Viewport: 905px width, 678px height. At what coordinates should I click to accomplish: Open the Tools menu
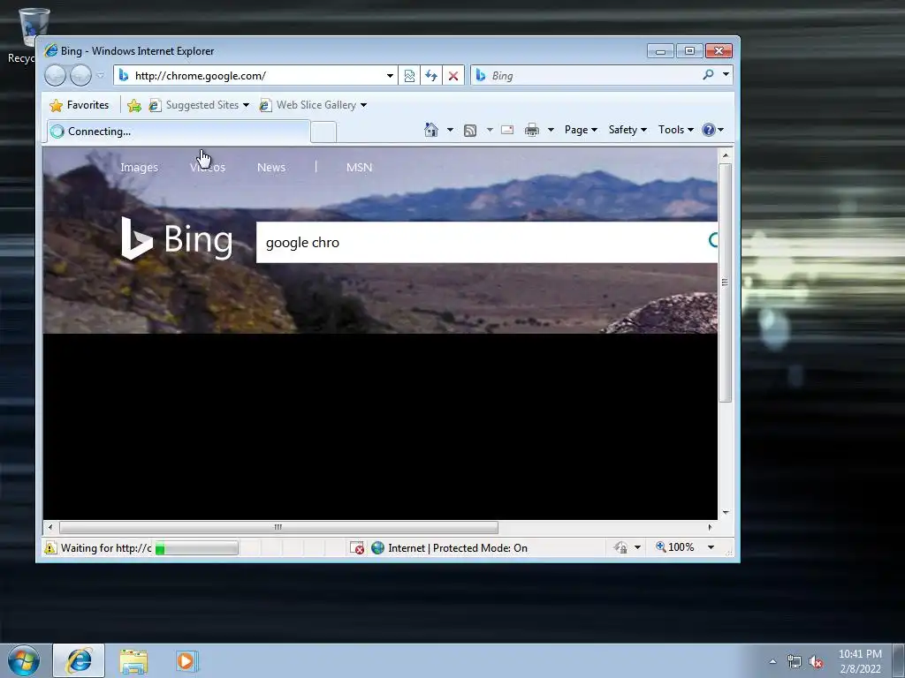pos(676,130)
